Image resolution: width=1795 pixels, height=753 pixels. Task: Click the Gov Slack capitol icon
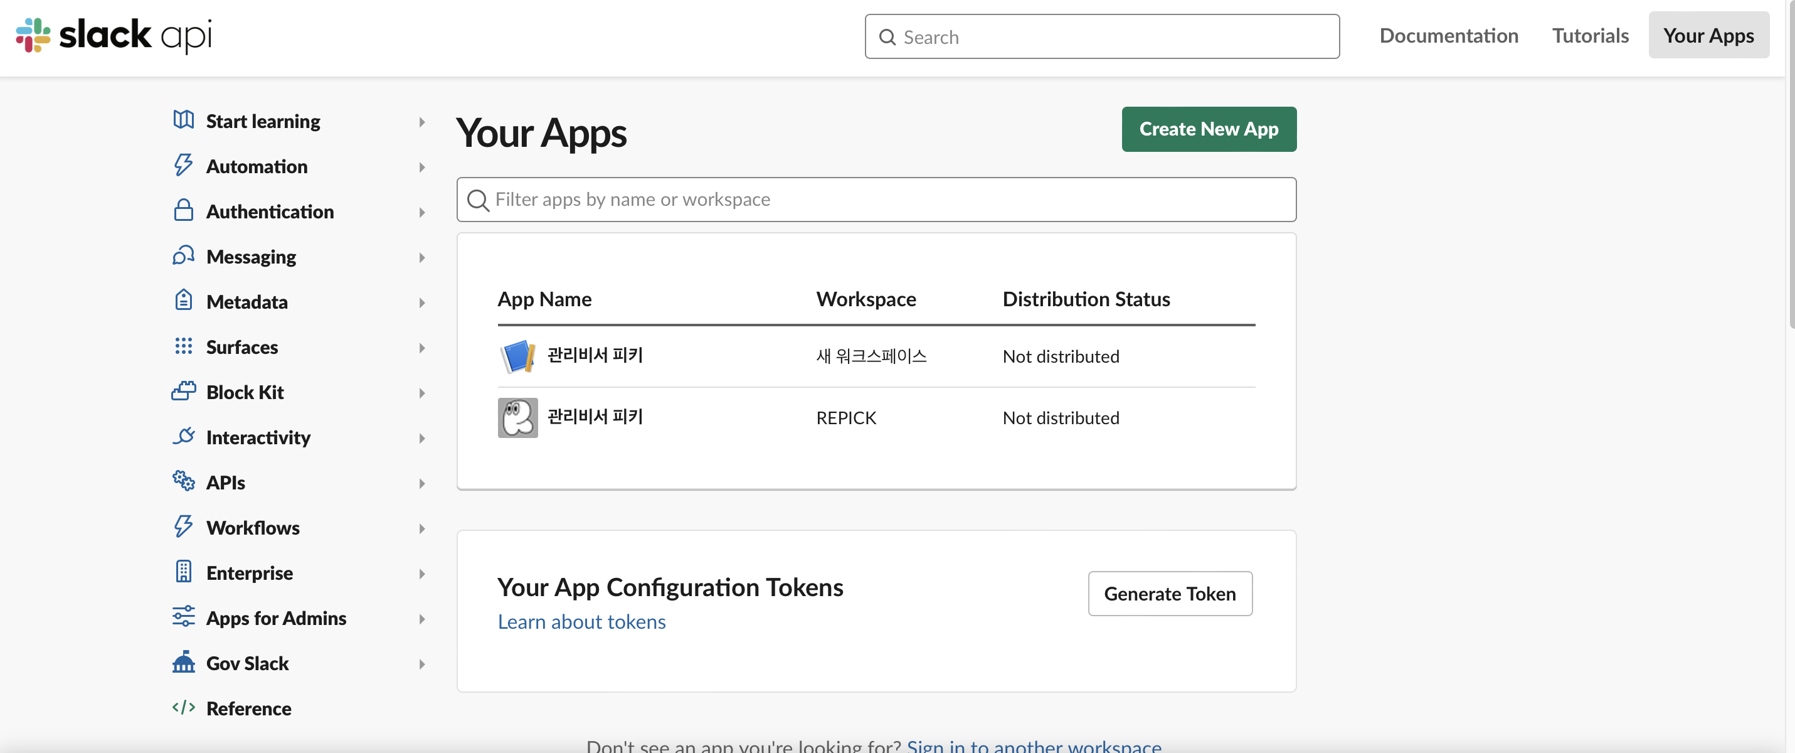[183, 663]
